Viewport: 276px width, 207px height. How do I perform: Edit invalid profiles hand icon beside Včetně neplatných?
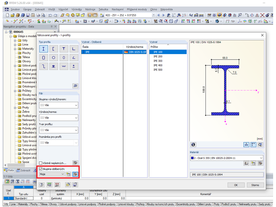click(75, 163)
